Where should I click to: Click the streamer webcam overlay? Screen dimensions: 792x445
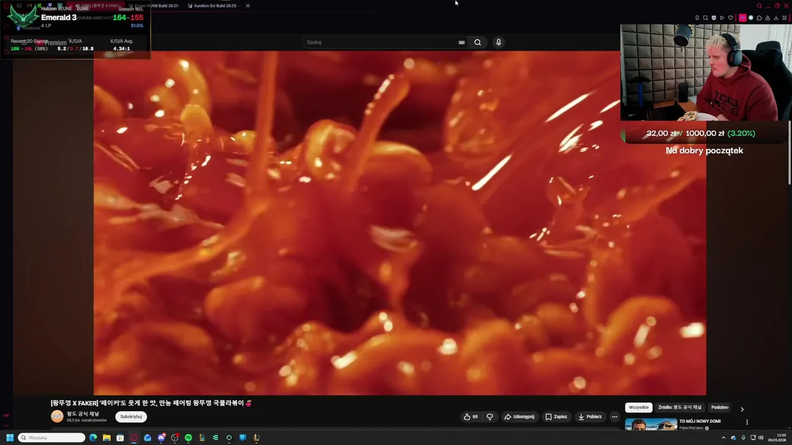point(706,72)
